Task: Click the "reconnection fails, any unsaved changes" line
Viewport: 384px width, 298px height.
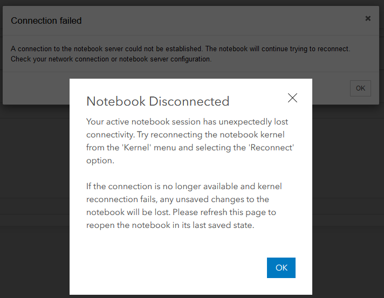Action: click(177, 199)
